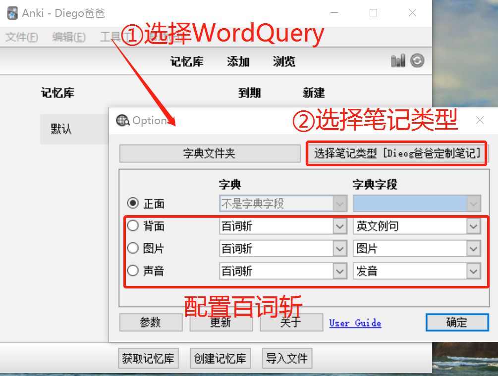Minimize the Anki main window
Screen dimensions: 498x376
click(334, 13)
